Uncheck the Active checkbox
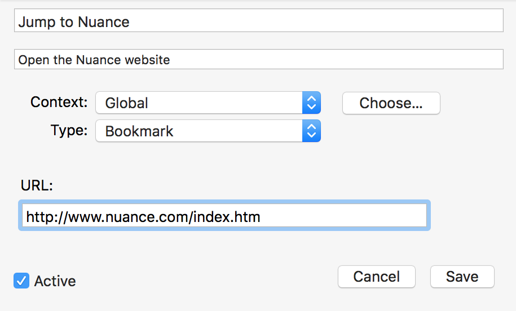The width and height of the screenshot is (516, 311). click(21, 281)
